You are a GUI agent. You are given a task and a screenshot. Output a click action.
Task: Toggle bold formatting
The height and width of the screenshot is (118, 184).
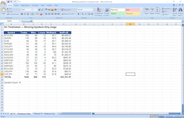click(x=22, y=14)
